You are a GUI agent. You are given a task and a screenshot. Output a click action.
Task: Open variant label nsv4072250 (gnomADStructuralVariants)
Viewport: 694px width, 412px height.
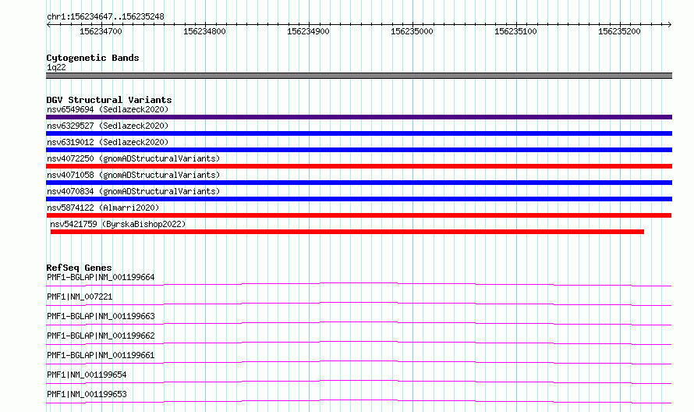pos(133,158)
